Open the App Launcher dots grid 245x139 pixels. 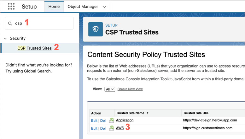click(11, 7)
